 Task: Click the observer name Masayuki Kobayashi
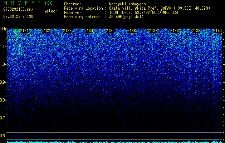(x=128, y=4)
